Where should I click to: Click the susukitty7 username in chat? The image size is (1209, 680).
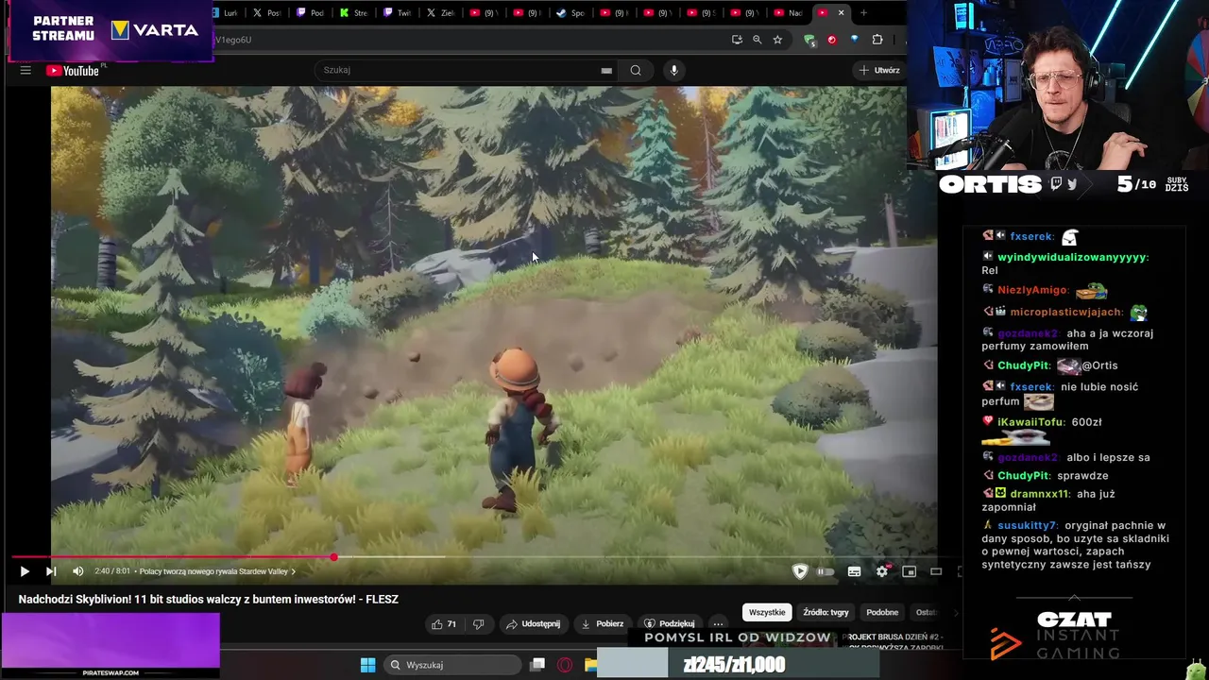coord(1026,525)
